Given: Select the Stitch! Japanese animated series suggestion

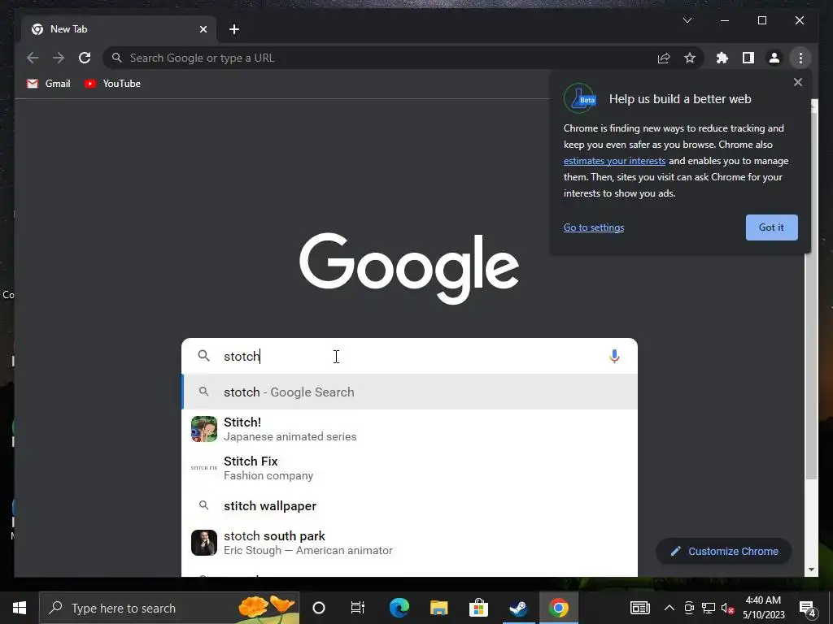Looking at the screenshot, I should point(410,429).
